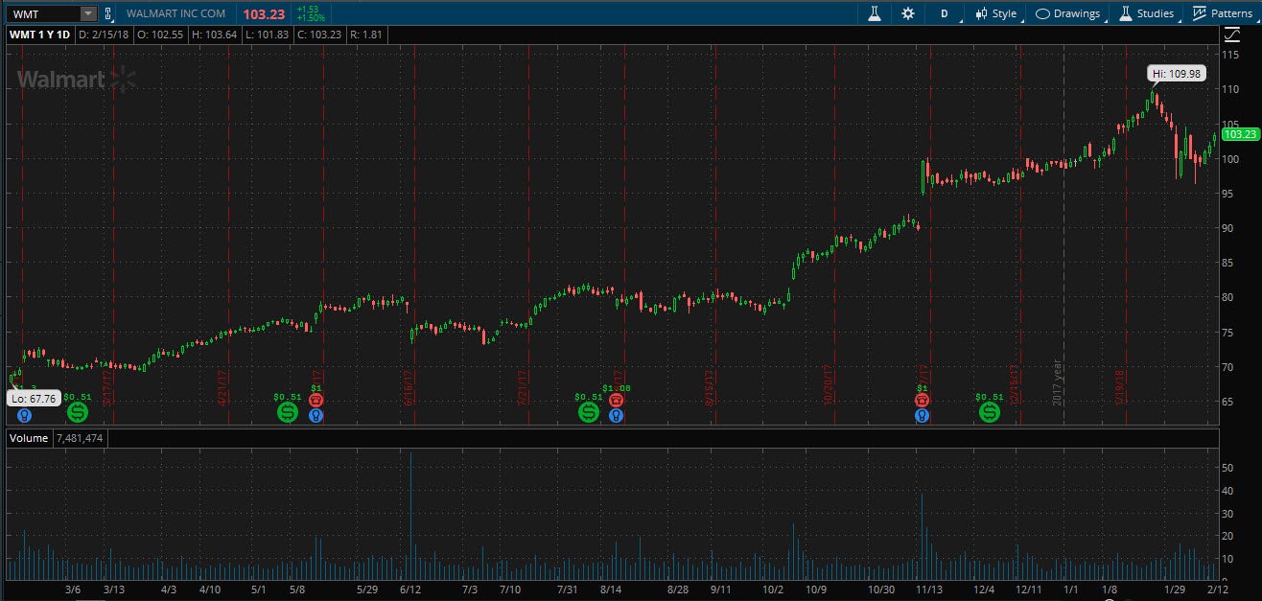Click the last price 103.23 in header
Image resolution: width=1262 pixels, height=601 pixels.
(262, 14)
